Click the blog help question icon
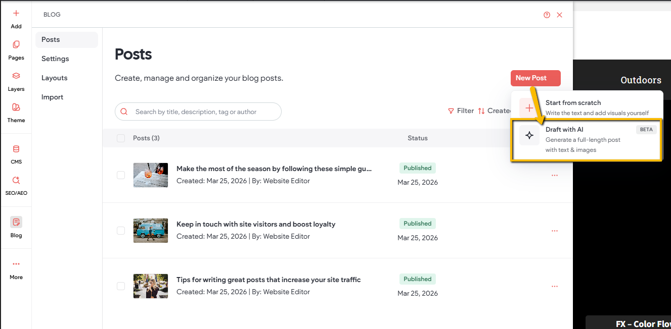 (x=547, y=15)
